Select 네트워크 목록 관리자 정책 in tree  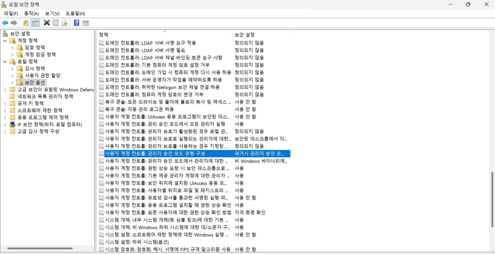[45, 96]
